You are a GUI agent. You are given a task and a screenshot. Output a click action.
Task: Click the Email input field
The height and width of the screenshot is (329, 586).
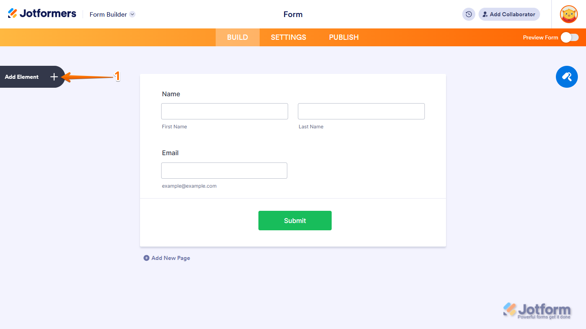pyautogui.click(x=224, y=171)
